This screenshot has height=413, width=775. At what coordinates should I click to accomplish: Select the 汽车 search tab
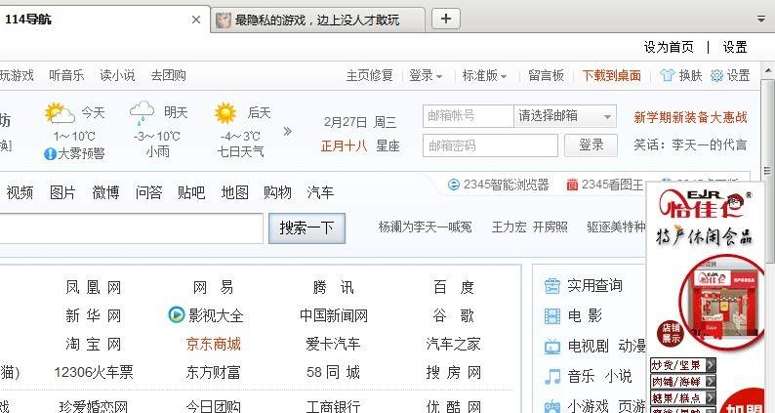tap(320, 192)
